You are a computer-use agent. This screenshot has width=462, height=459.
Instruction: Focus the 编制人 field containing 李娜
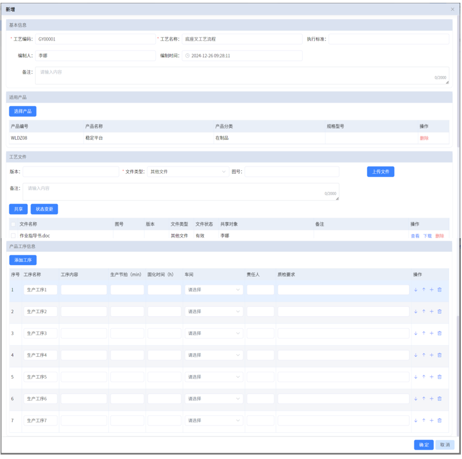tap(96, 56)
